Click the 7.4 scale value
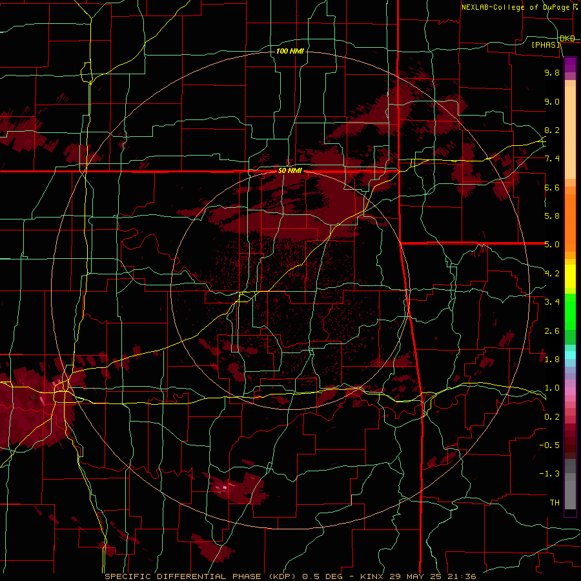 pyautogui.click(x=552, y=159)
